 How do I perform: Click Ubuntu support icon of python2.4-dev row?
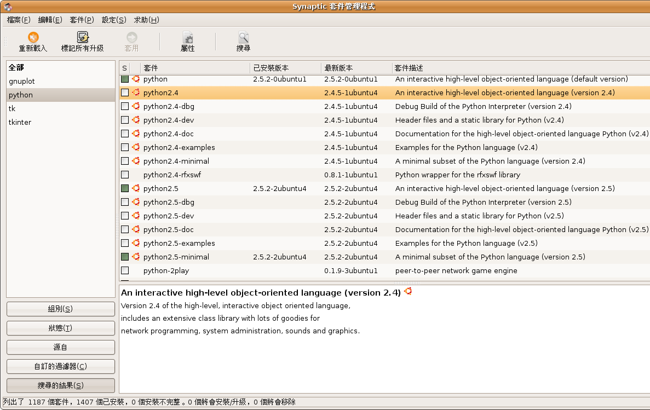[x=136, y=120]
